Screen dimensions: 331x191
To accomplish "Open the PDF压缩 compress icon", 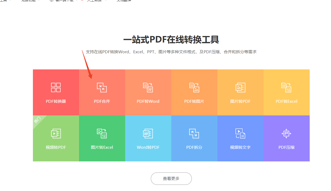I will click(x=286, y=133).
